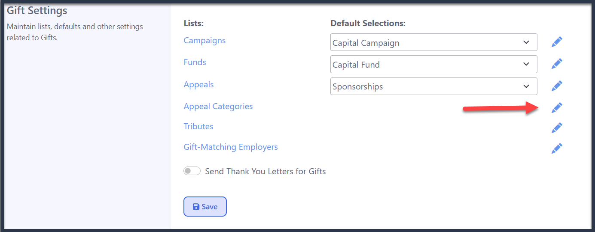
Task: Open Appeal Categories list link
Action: pyautogui.click(x=218, y=106)
